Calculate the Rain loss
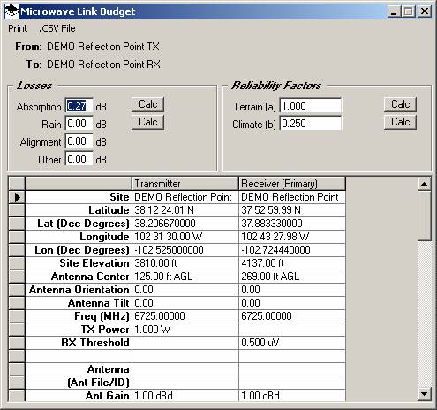 pos(147,122)
